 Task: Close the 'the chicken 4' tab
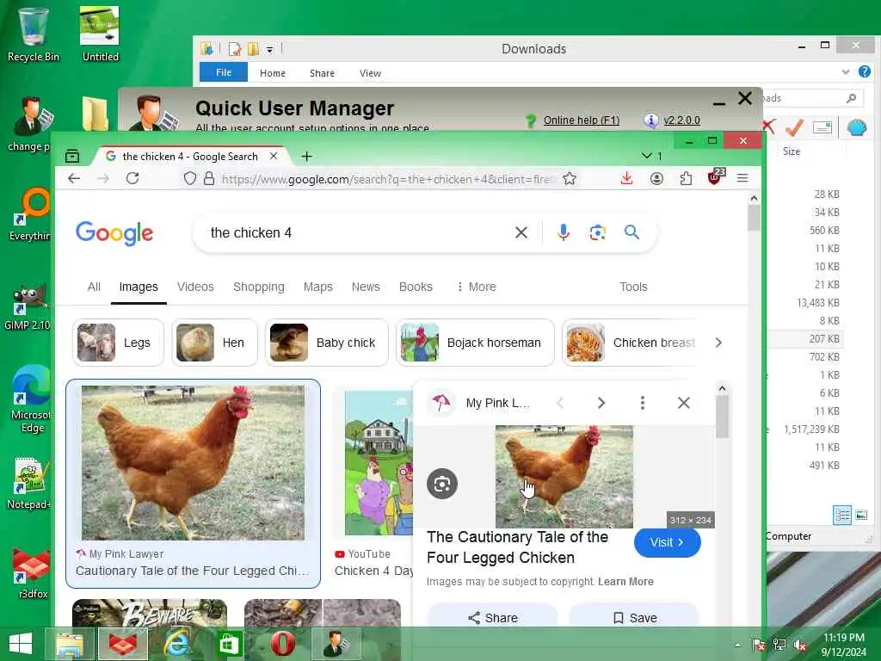click(274, 157)
